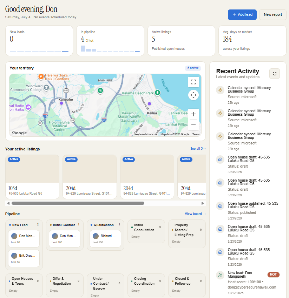Click the Initial Contact column header
This screenshot has width=289, height=298.
click(65, 225)
